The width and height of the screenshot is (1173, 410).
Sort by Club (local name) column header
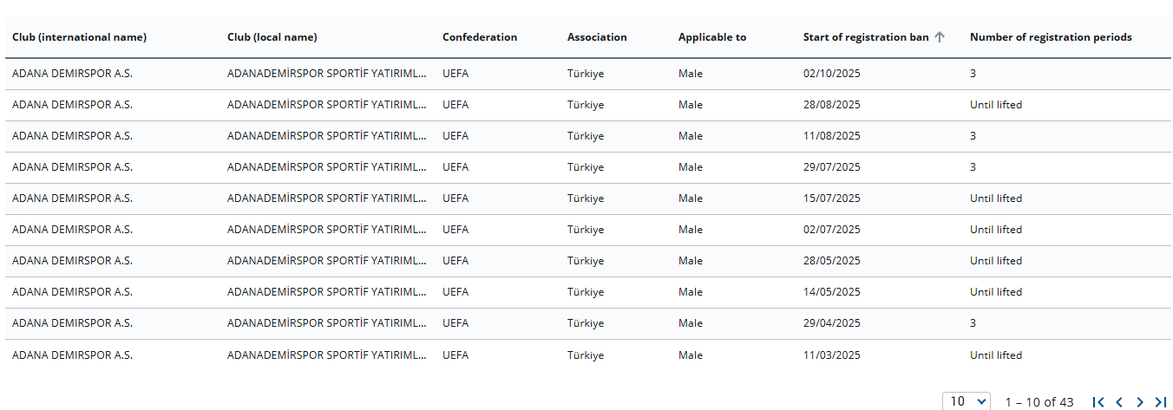click(272, 37)
